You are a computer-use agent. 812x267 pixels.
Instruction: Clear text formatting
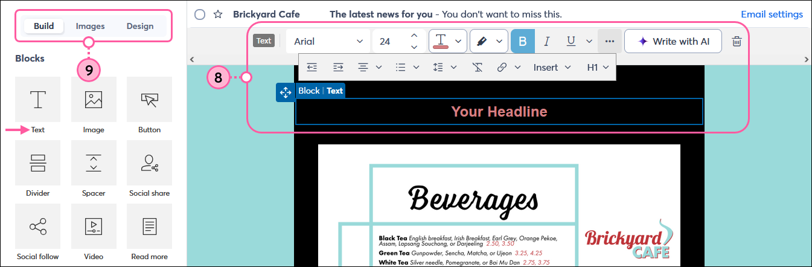click(477, 67)
